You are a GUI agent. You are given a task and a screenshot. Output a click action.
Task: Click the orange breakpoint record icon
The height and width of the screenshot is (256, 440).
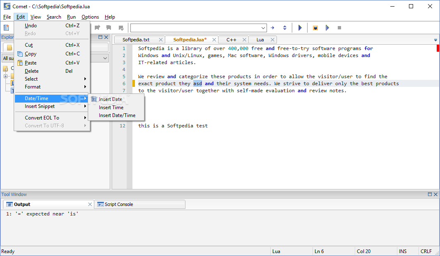pyautogui.click(x=315, y=28)
